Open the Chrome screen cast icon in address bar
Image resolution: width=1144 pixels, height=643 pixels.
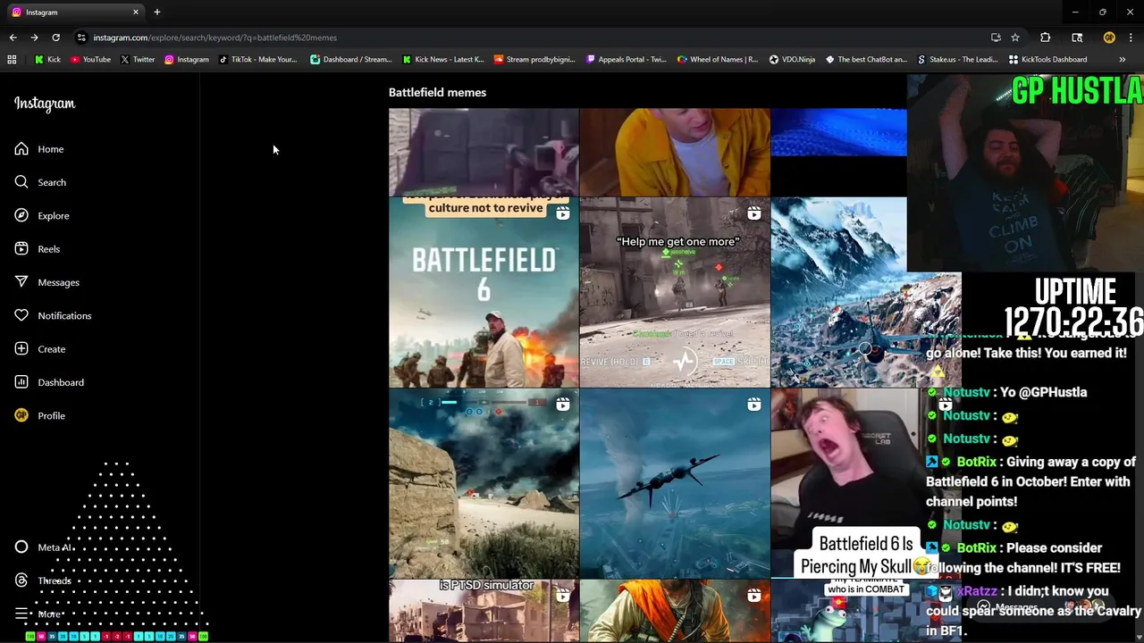[x=996, y=38]
